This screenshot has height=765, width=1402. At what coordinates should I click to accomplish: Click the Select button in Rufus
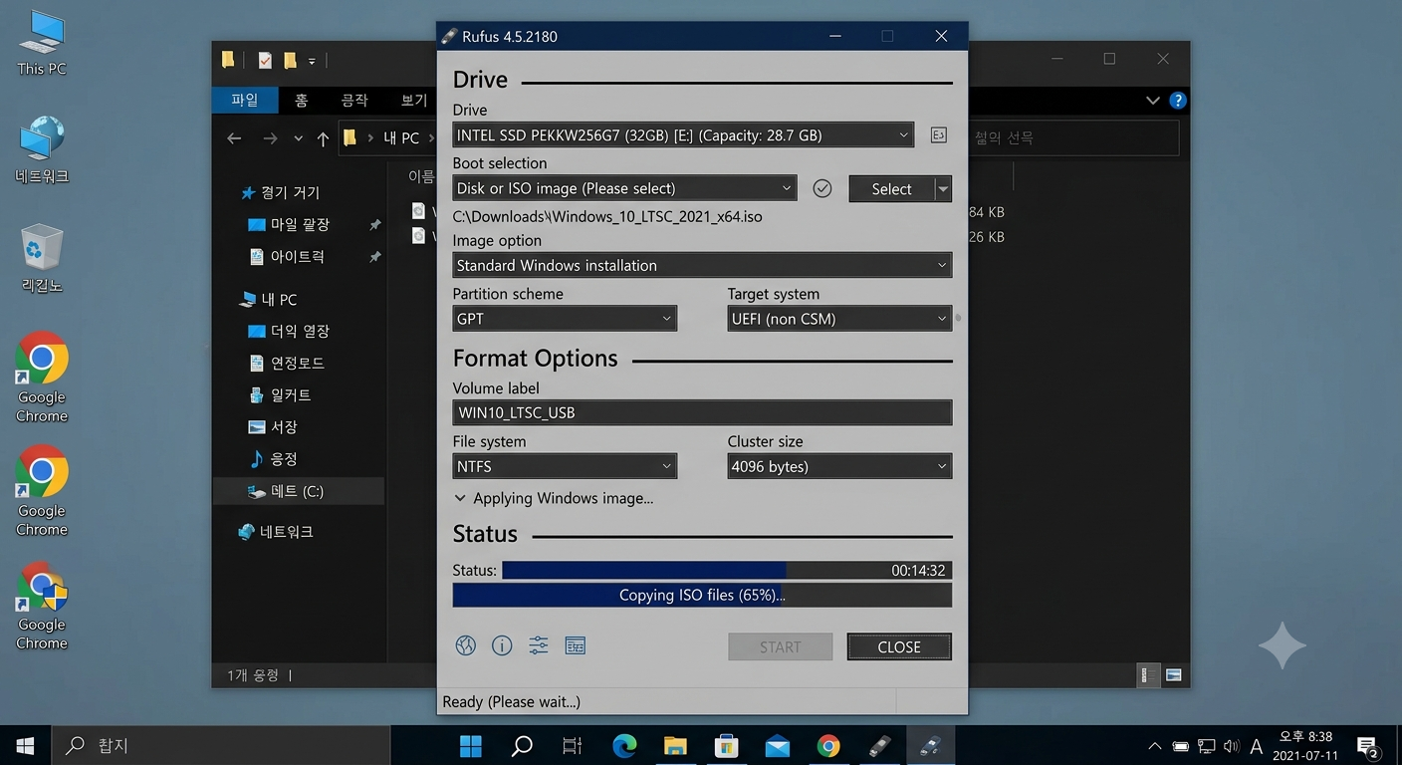[891, 188]
